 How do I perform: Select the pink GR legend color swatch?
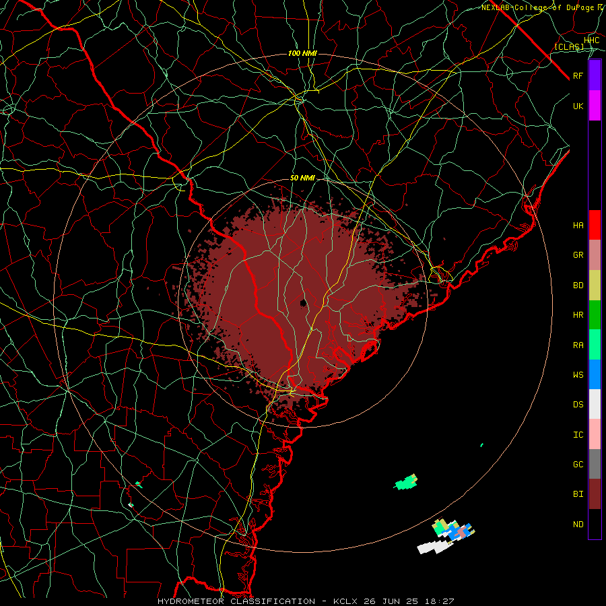coord(595,255)
